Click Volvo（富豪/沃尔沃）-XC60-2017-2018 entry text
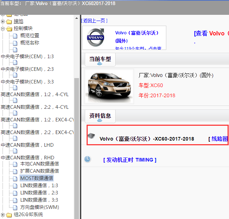This screenshot has width=229, height=219. point(147,139)
